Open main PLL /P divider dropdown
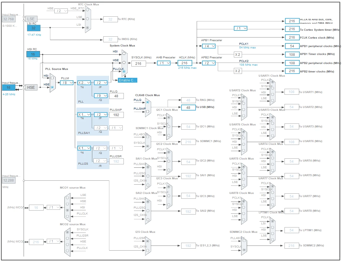 click(x=101, y=83)
